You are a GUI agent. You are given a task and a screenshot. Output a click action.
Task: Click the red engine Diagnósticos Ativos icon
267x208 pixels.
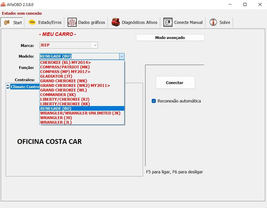116,22
